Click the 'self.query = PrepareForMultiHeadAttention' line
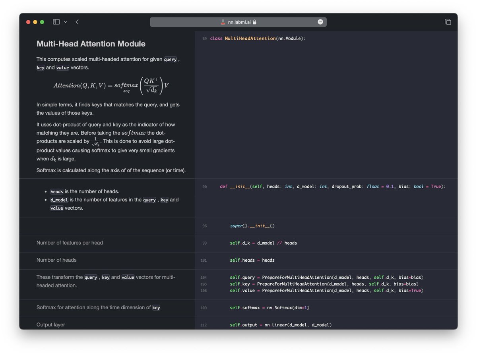The image size is (477, 355). pos(327,277)
